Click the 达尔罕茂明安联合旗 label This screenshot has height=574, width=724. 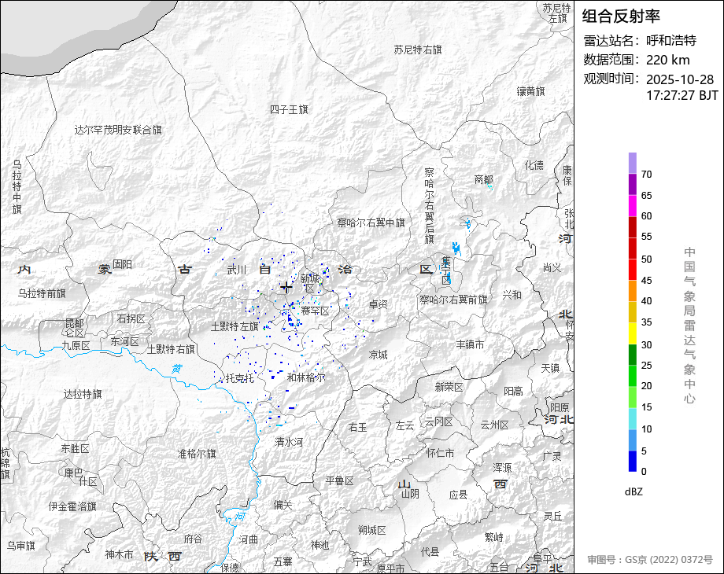coord(118,130)
